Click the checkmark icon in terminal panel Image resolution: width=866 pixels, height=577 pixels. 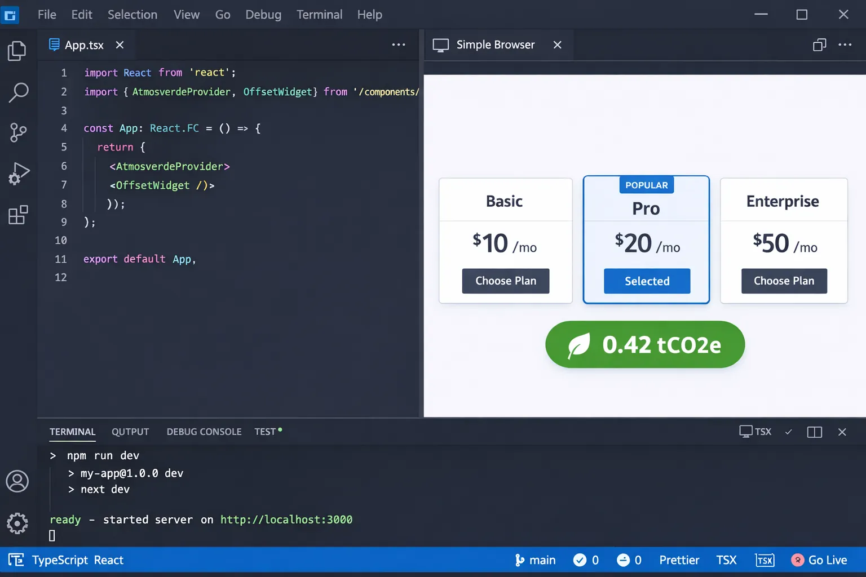pyautogui.click(x=789, y=432)
